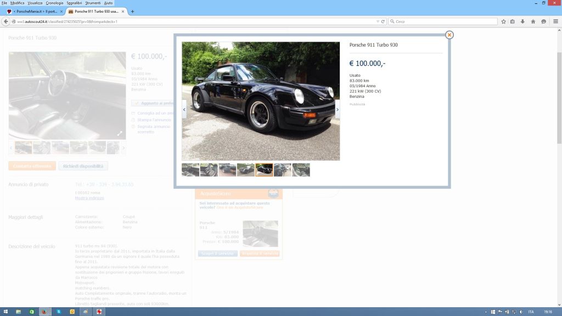Open the Visualizza menu
Viewport: 562px width, 316px height.
pyautogui.click(x=35, y=3)
